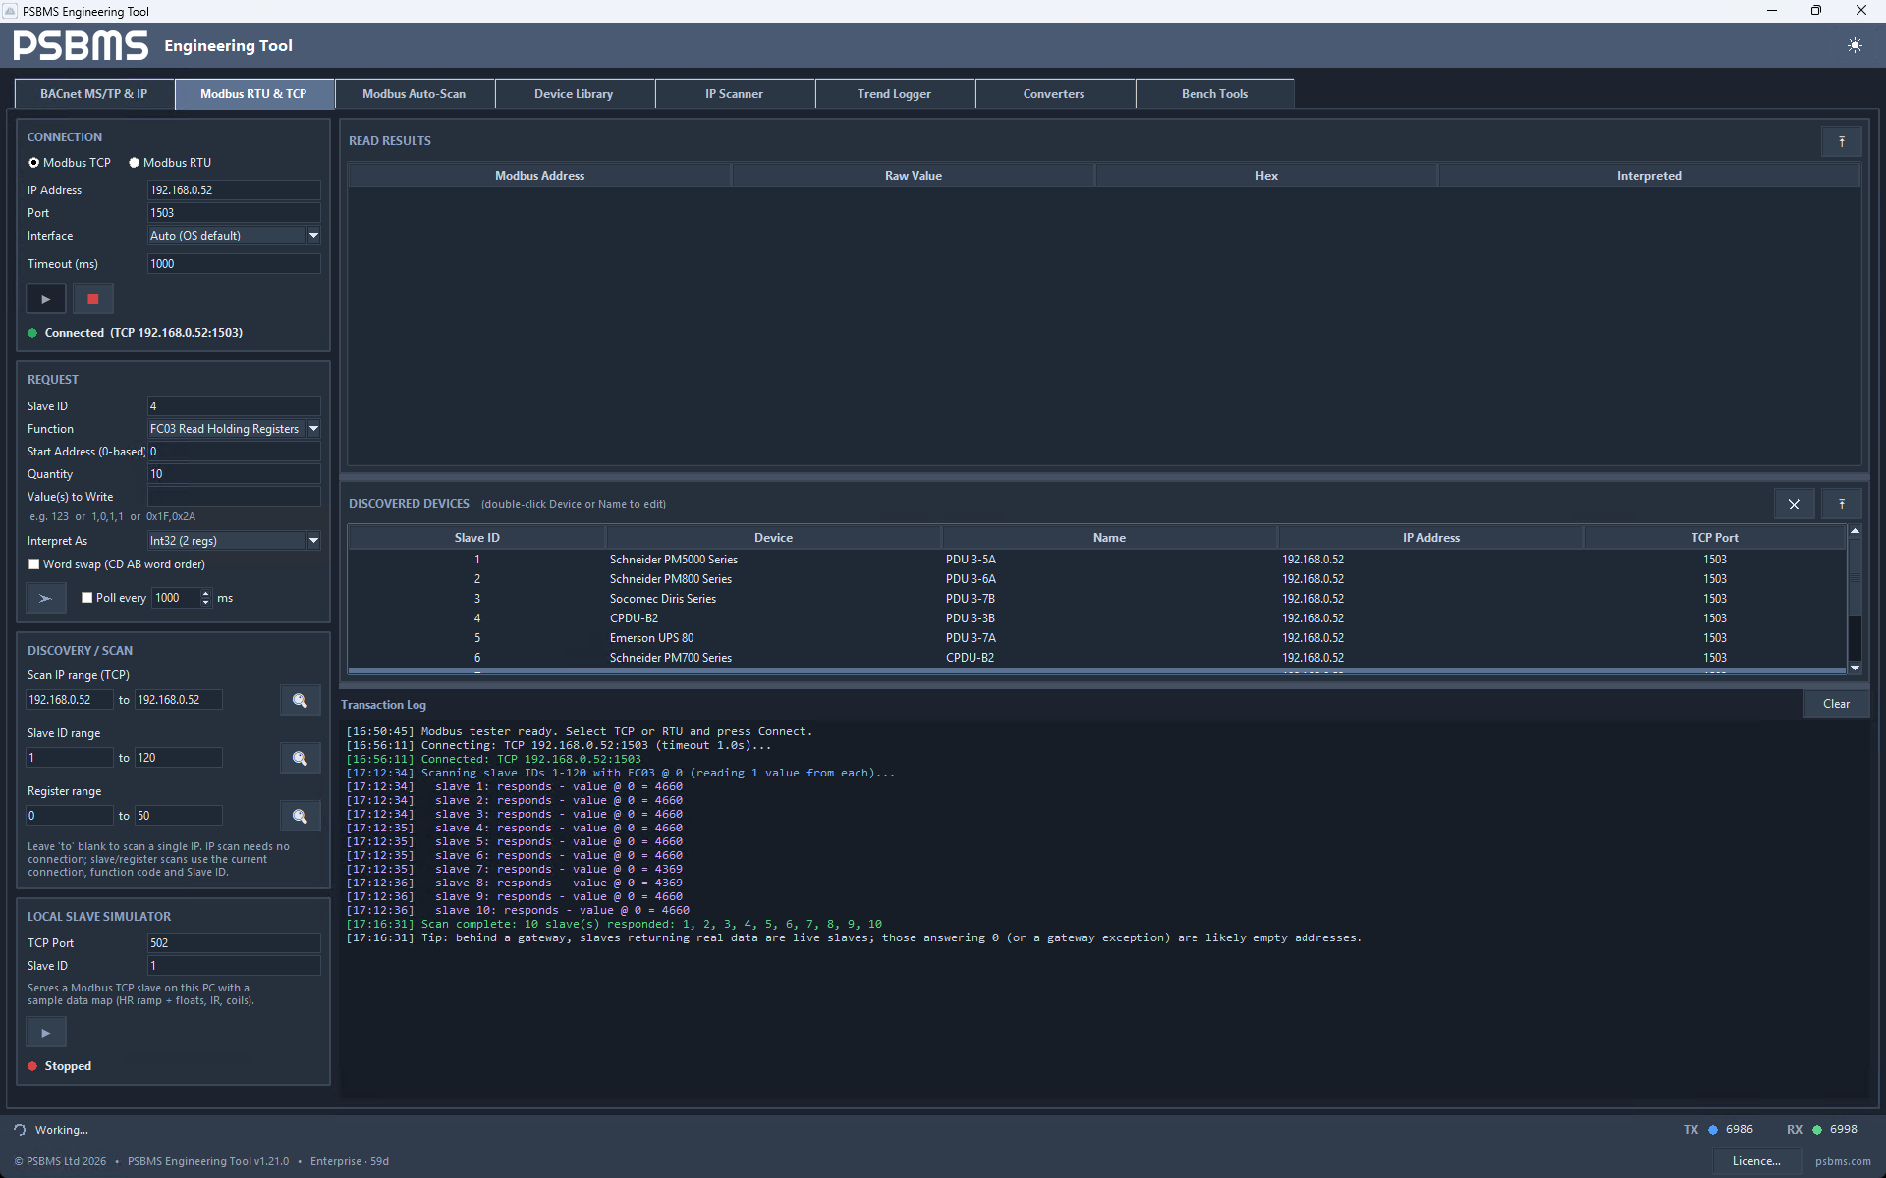The height and width of the screenshot is (1178, 1886).
Task: Switch to BACnet MS/TP & IP tab
Action: point(94,94)
